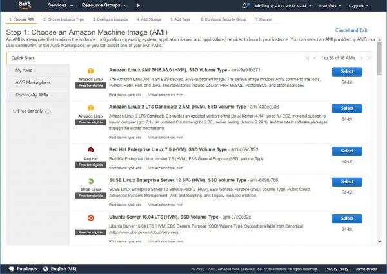Open the Resource Groups dropdown
The image size is (387, 274).
104,5
